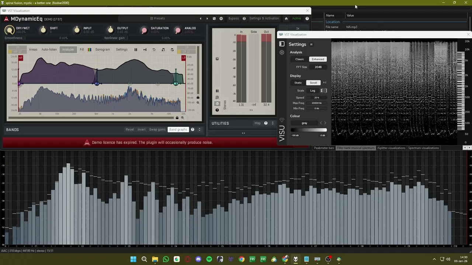This screenshot has width=472, height=265.
Task: Click Swap gains button
Action: coord(157,130)
